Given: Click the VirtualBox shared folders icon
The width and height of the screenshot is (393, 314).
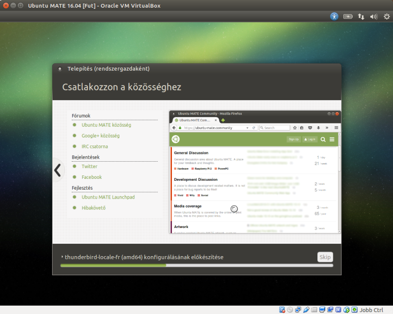Looking at the screenshot, I should 314,310.
